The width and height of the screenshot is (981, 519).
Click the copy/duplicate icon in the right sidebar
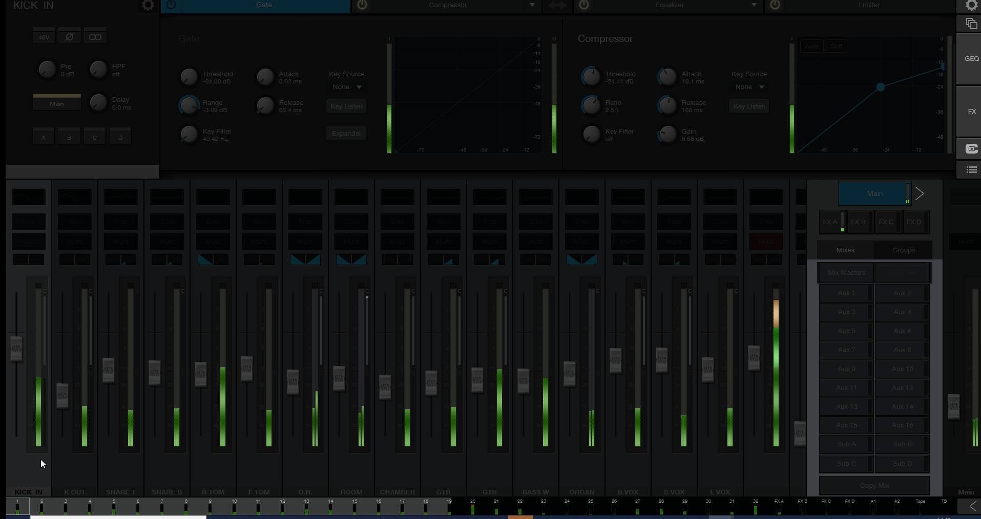point(971,24)
